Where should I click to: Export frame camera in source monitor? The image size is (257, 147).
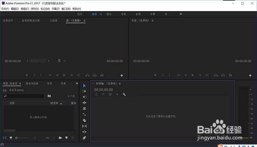(x=102, y=75)
